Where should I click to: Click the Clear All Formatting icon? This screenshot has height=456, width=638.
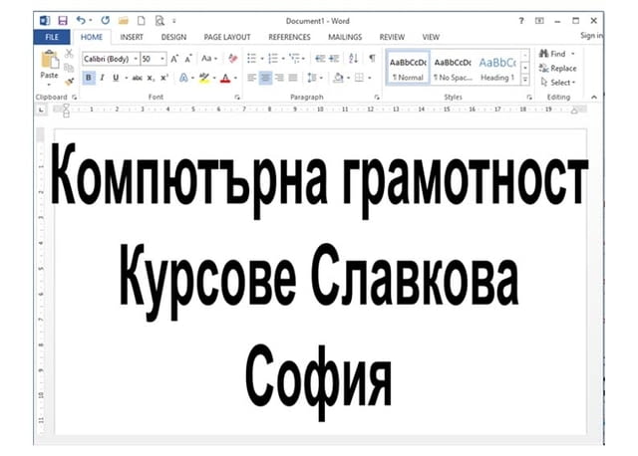pyautogui.click(x=232, y=59)
